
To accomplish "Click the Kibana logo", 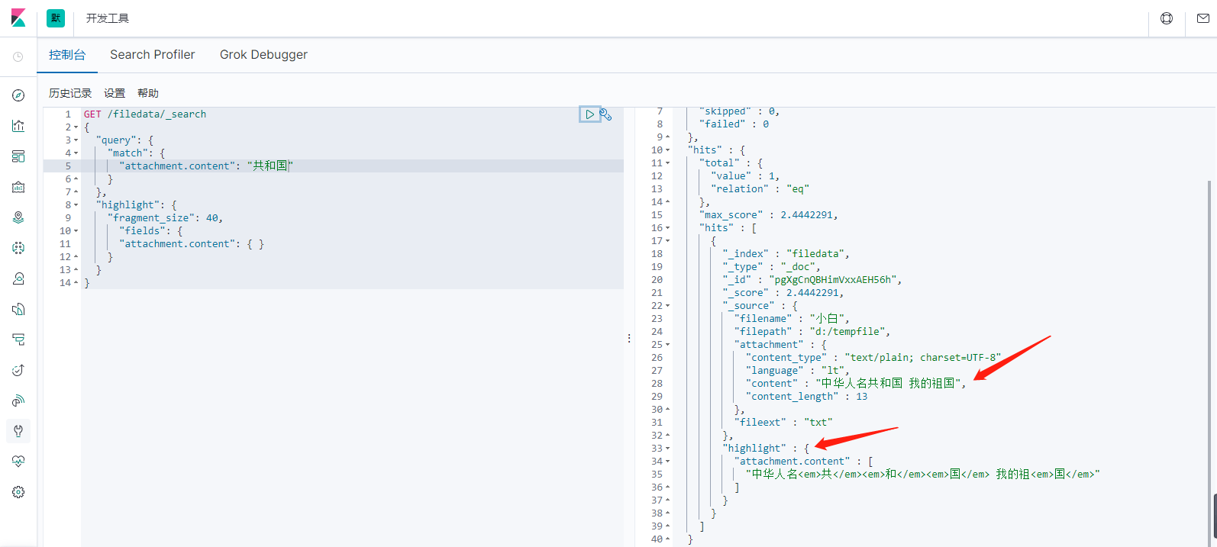I will click(18, 18).
